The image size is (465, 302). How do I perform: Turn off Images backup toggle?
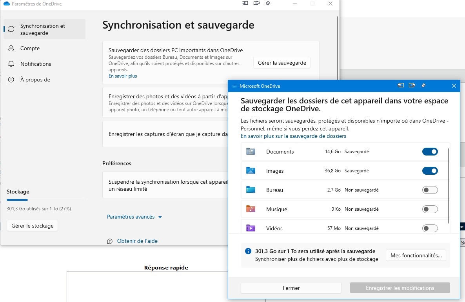[x=430, y=171]
